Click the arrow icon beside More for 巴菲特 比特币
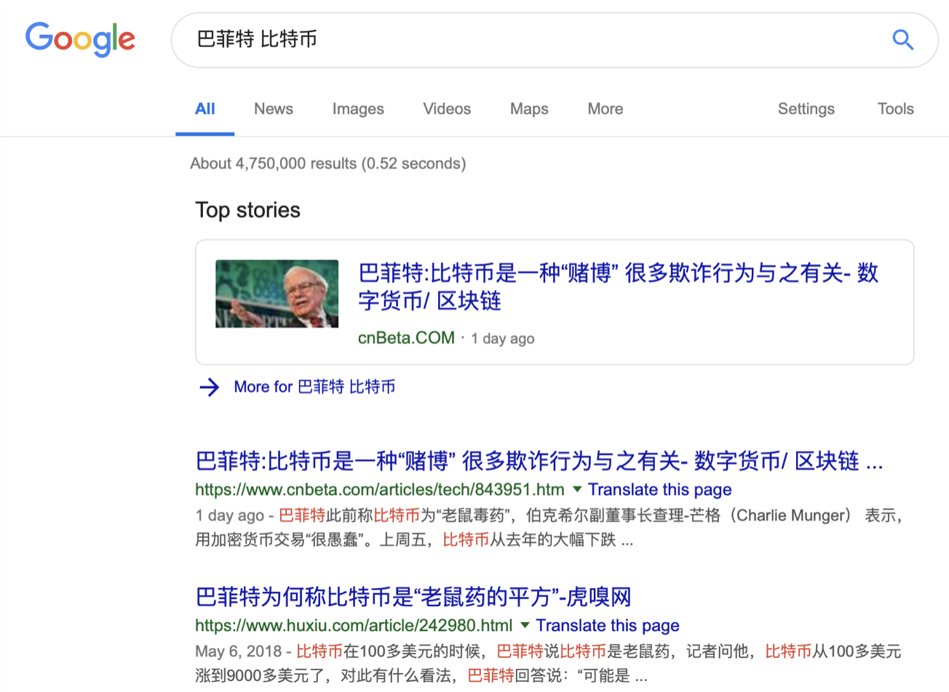Image resolution: width=949 pixels, height=692 pixels. point(209,387)
